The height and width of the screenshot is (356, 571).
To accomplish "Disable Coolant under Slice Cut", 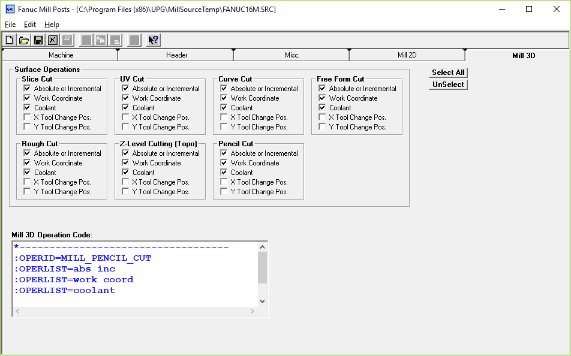I will [27, 107].
